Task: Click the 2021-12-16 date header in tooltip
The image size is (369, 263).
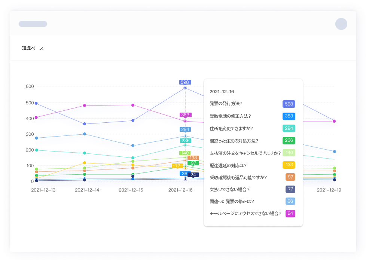Action: (x=222, y=92)
